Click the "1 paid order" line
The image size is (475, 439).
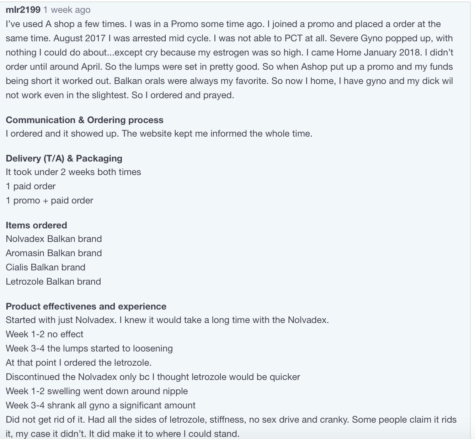point(31,186)
